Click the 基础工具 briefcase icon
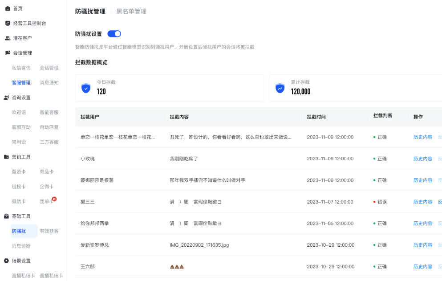The width and height of the screenshot is (442, 281). pos(6,216)
